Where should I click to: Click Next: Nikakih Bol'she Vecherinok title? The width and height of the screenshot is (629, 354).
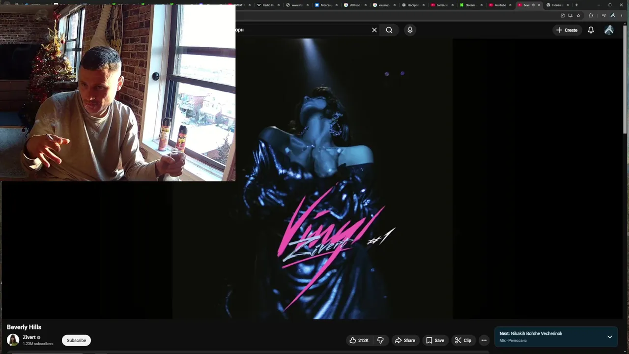coord(531,333)
